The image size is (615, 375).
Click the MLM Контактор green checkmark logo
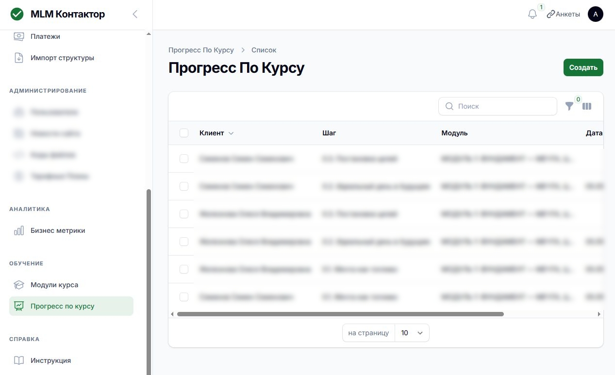click(17, 14)
